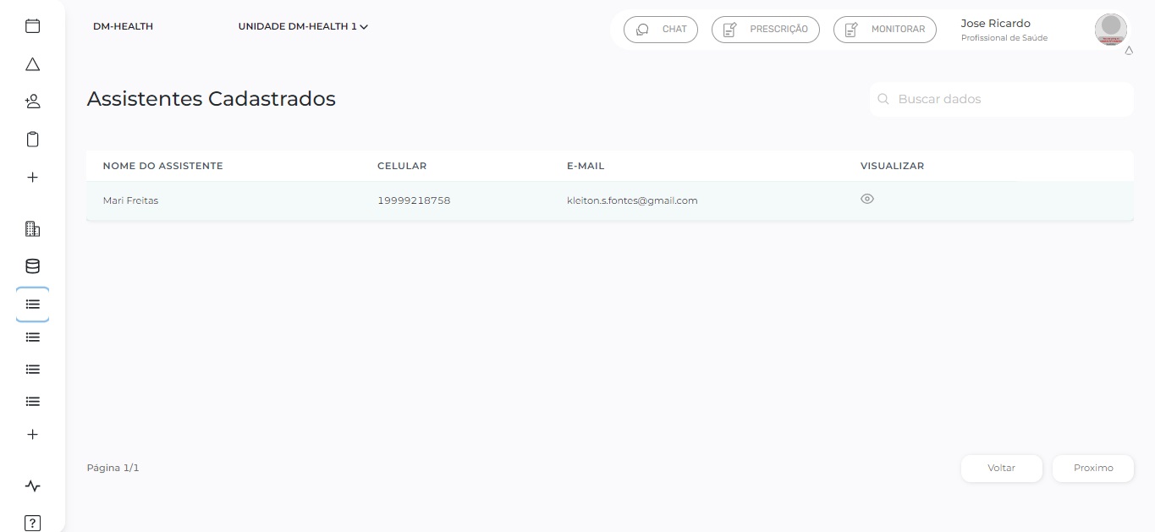Open the CHAT button in header
The height and width of the screenshot is (532, 1155).
tap(661, 29)
